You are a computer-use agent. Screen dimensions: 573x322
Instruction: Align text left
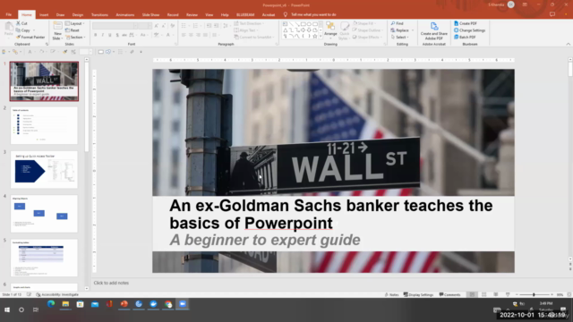coord(184,35)
